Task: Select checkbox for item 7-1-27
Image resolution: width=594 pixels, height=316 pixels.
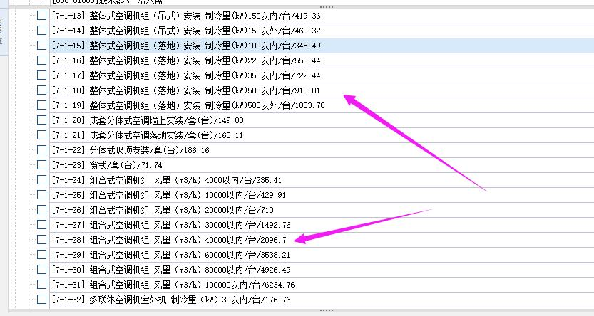Action: (41, 224)
